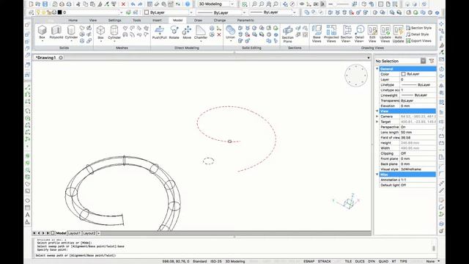This screenshot has width=469, height=264.
Task: Click the Redo arrow in top toolbar
Action: click(x=140, y=4)
